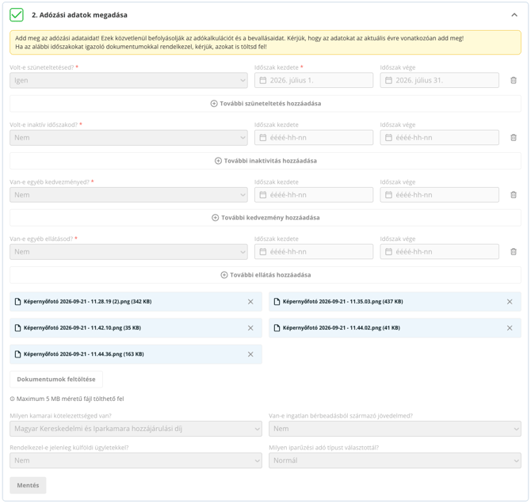Click the start date field 2026. július 1.

[314, 80]
